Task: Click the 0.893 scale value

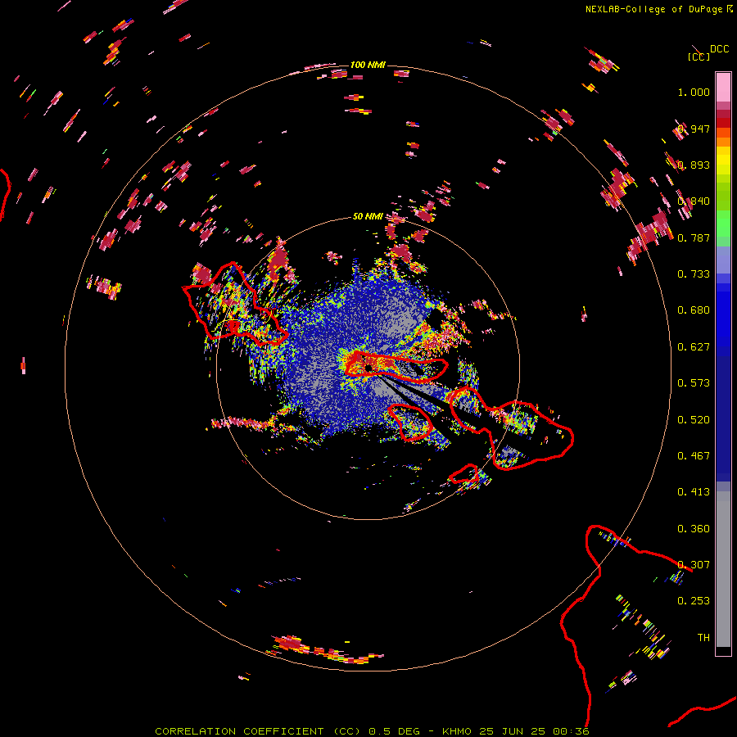Action: pos(694,165)
